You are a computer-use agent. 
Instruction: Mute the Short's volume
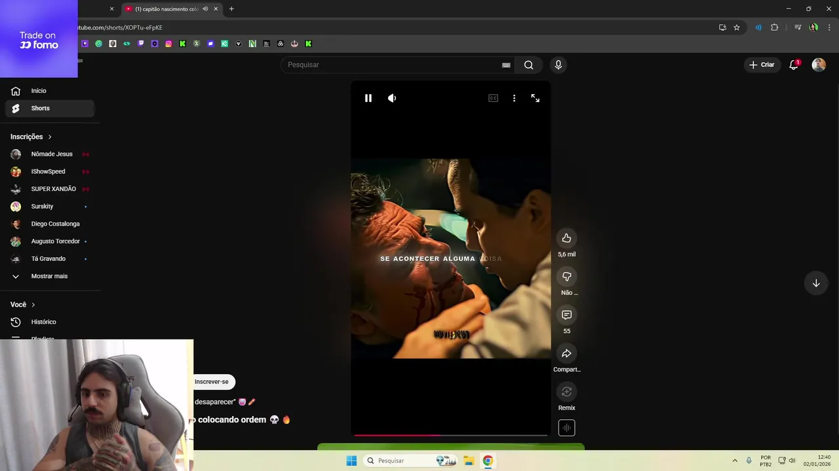(392, 98)
